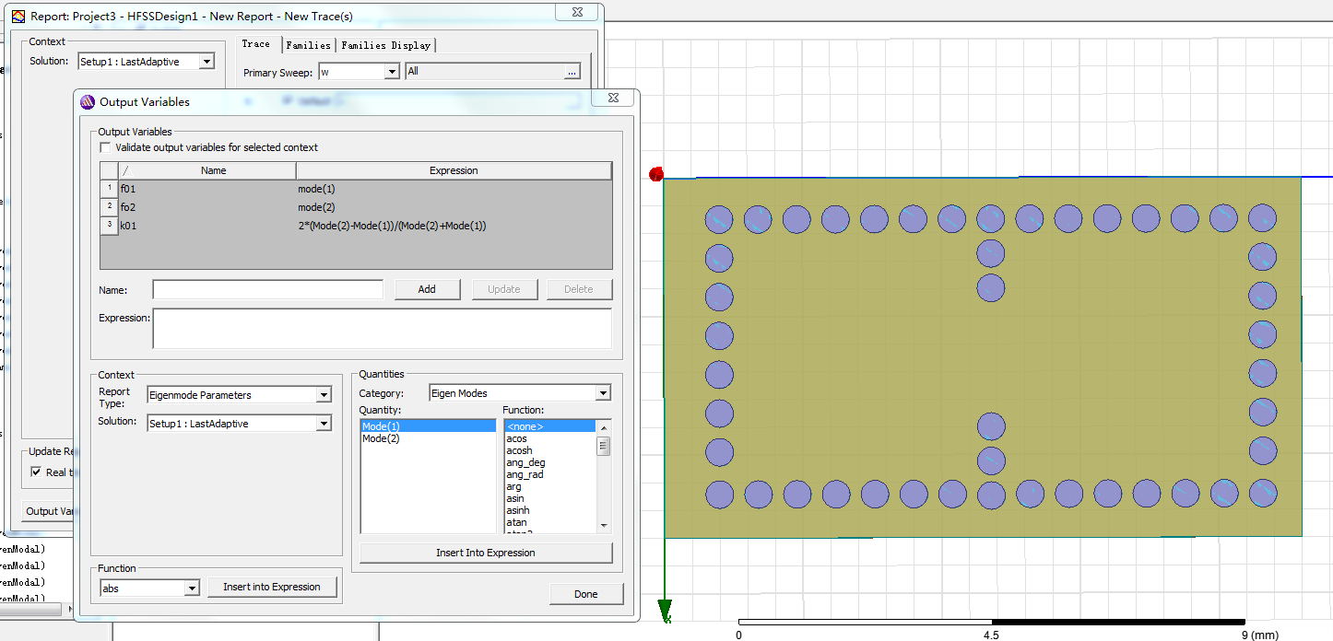Click the All sweep value field
The image size is (1333, 641).
click(x=485, y=71)
